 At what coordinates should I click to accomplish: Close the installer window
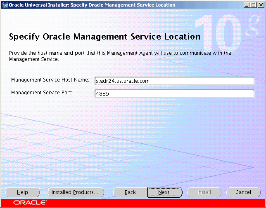click(x=261, y=5)
